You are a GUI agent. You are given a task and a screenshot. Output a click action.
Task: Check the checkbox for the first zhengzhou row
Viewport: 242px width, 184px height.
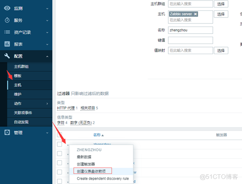tap(59, 144)
